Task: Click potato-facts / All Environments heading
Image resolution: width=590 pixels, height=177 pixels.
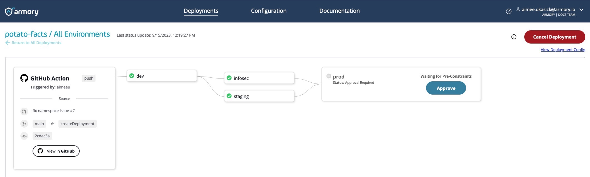Action: click(57, 34)
